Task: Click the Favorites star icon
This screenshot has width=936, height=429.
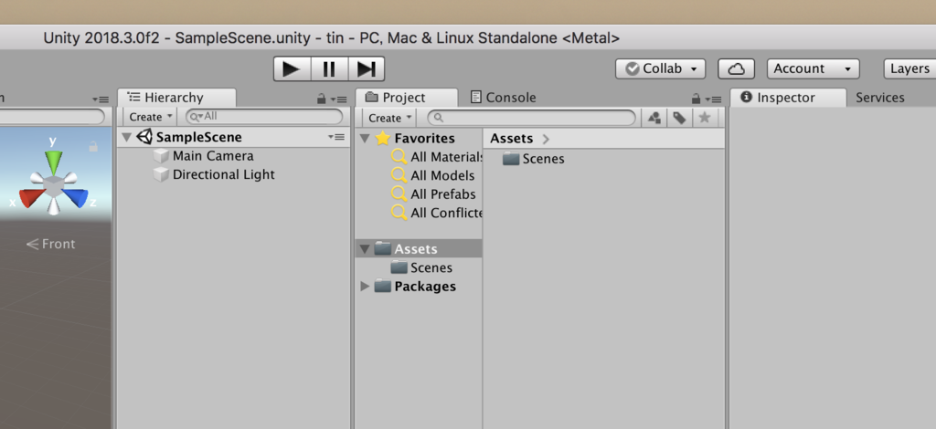Action: click(x=383, y=138)
